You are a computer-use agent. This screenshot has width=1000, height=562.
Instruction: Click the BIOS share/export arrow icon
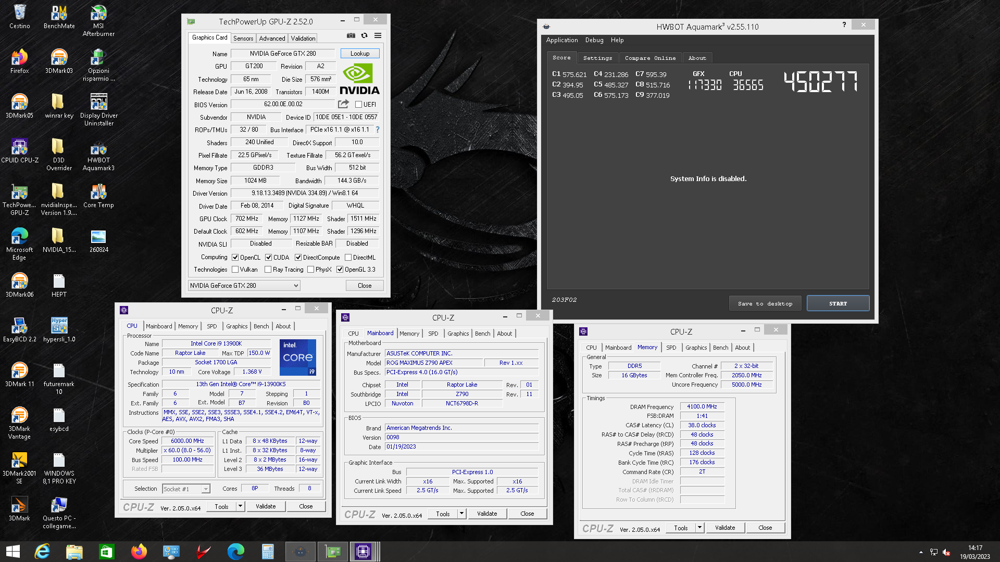tap(343, 104)
